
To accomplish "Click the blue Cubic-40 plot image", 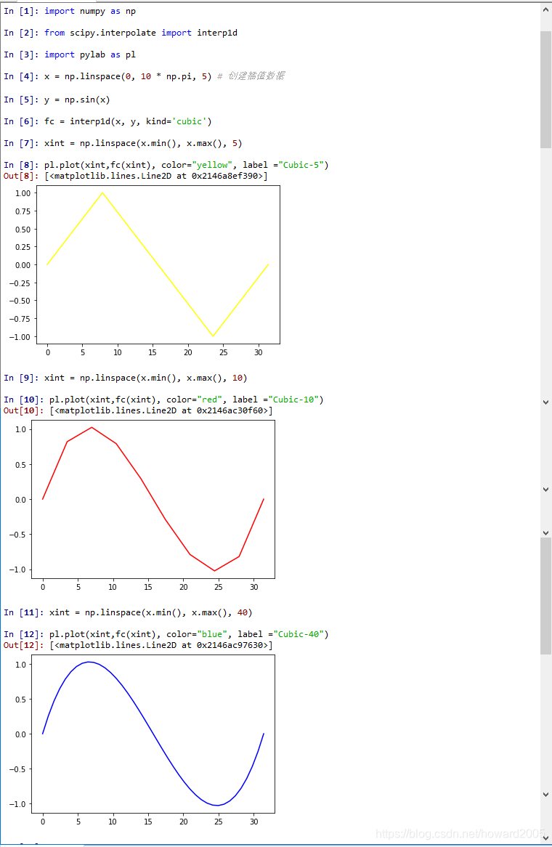I will (x=142, y=741).
